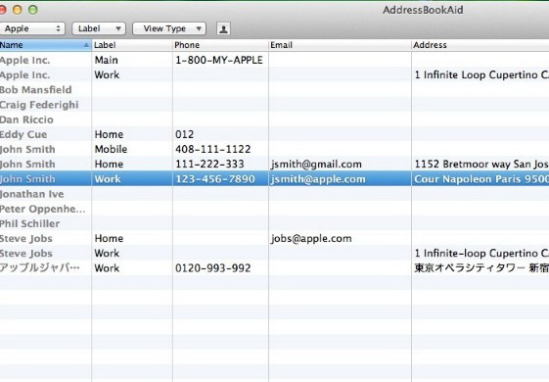Viewport: 549px width, 382px height.
Task: Select phone number 408-111-1122
Action: (213, 149)
